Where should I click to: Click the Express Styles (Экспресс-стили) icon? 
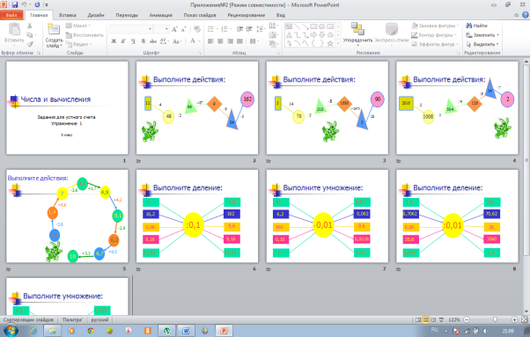(x=392, y=30)
